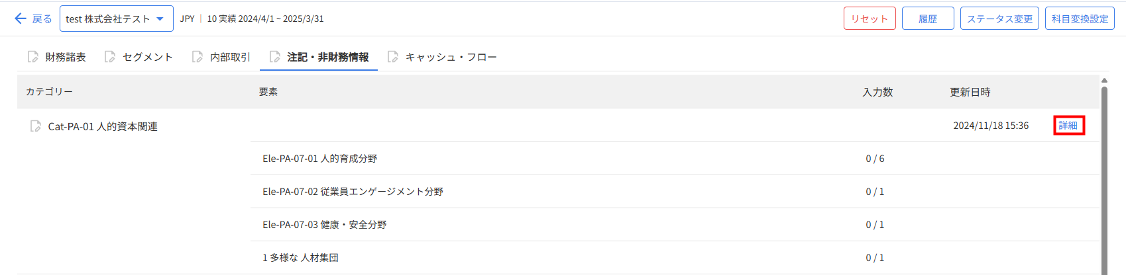
Task: Switch to the 財務諸表 tab
Action: pyautogui.click(x=65, y=57)
